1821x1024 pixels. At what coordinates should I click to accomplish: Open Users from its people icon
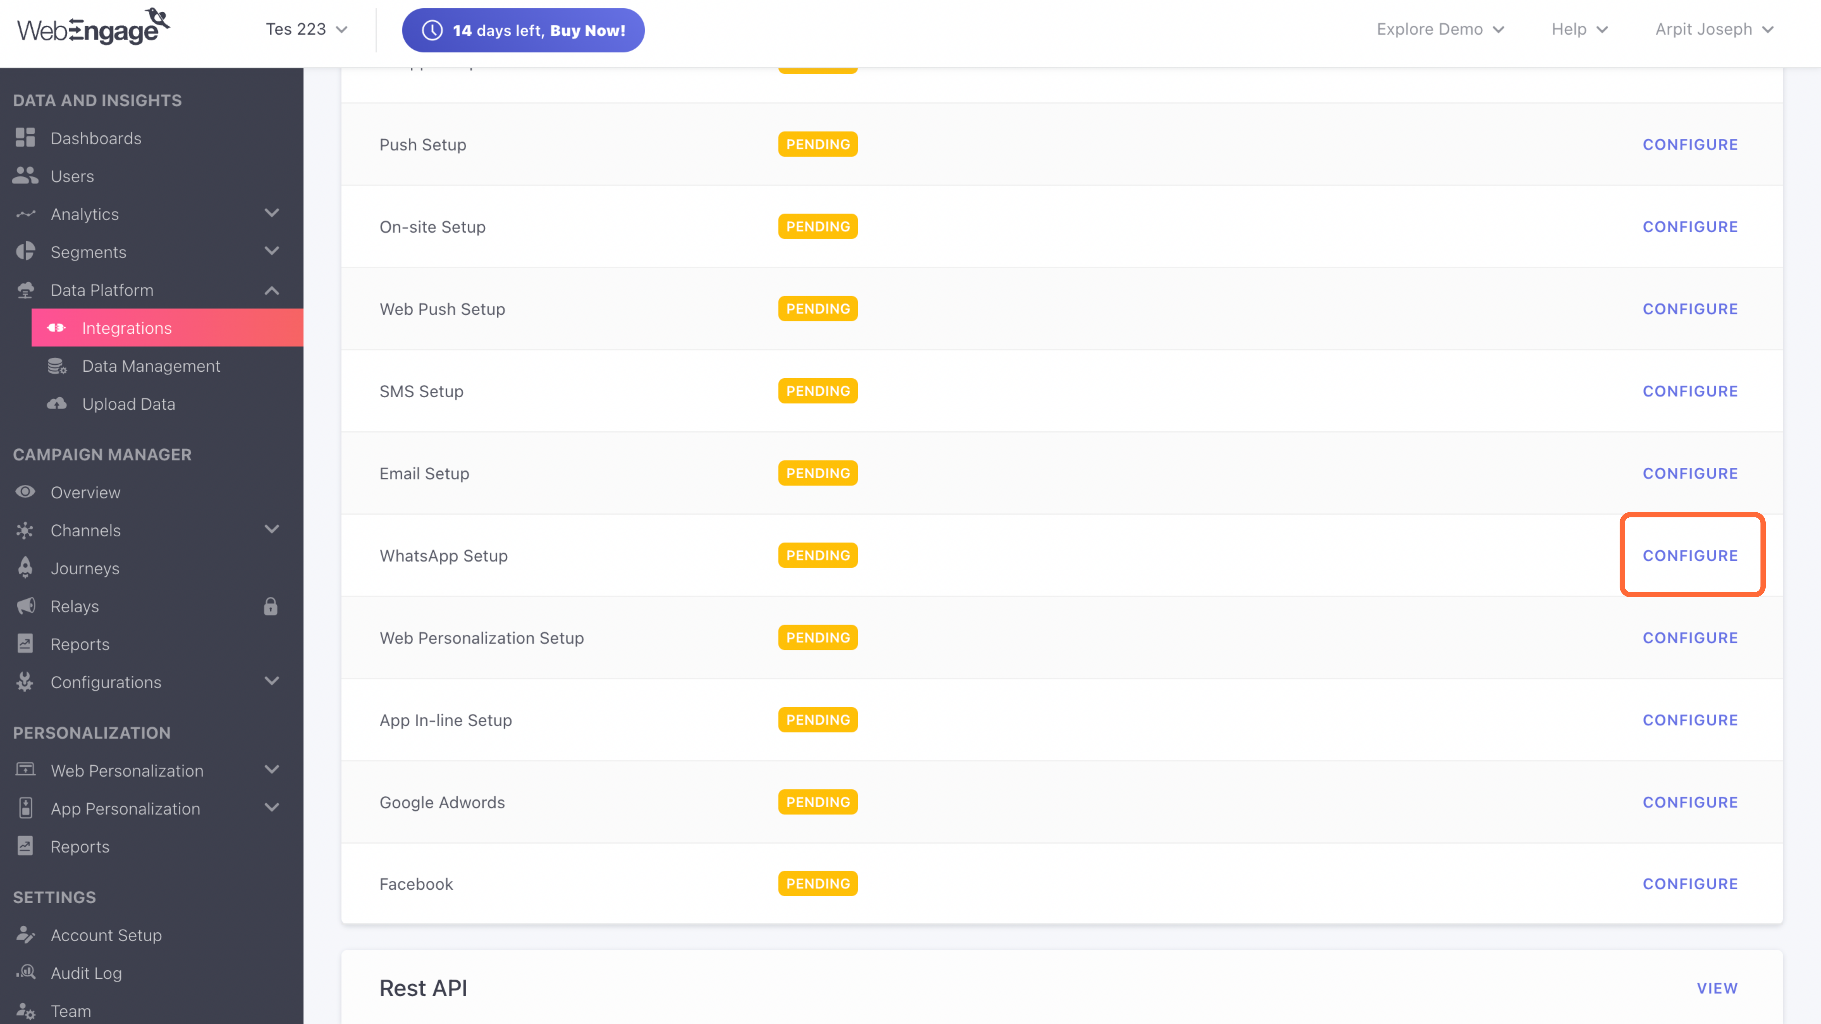[25, 175]
